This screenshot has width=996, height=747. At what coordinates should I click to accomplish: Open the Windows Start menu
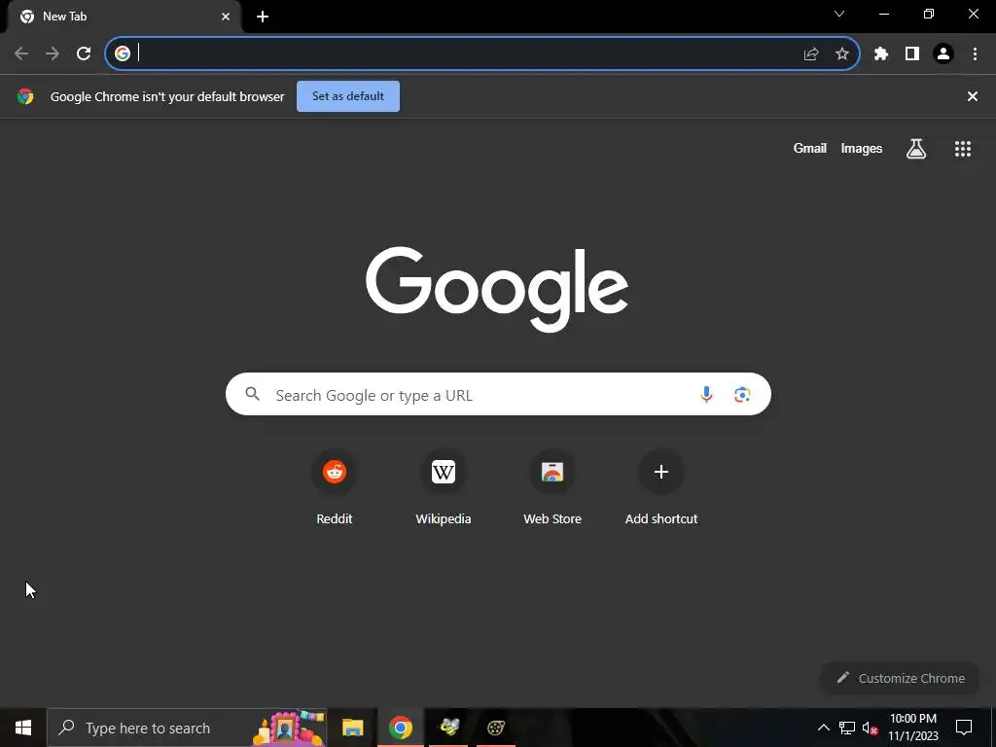point(23,728)
